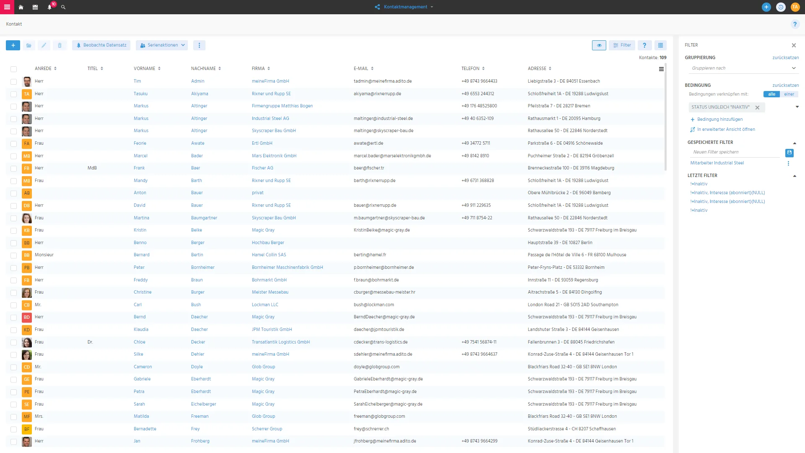Screen dimensions: 805x453
Task: Open the three-dot more actions menu
Action: [x=199, y=45]
